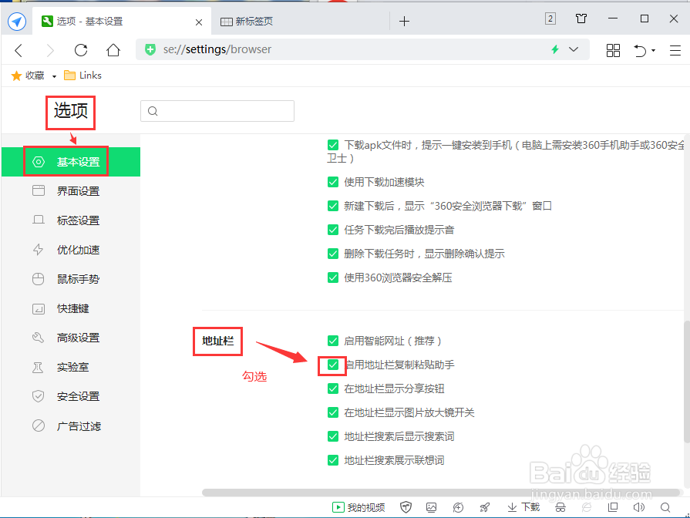690x518 pixels.
Task: Toggle the 启用地址栏复制粘贴助手 checkbox
Action: pyautogui.click(x=333, y=365)
